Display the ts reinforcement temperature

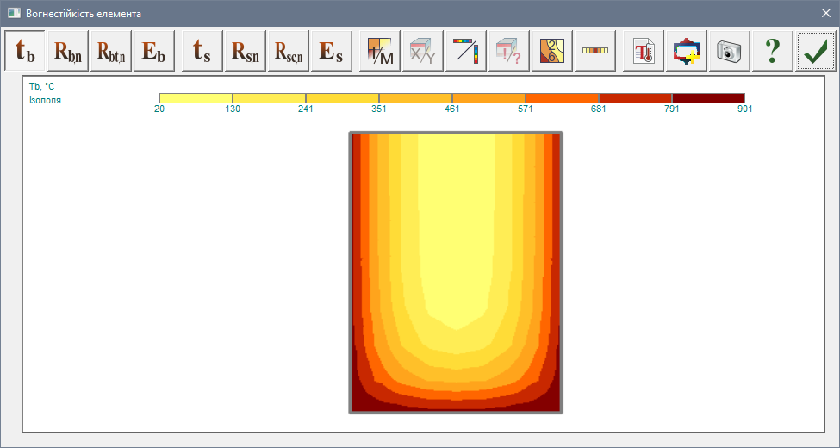click(202, 51)
